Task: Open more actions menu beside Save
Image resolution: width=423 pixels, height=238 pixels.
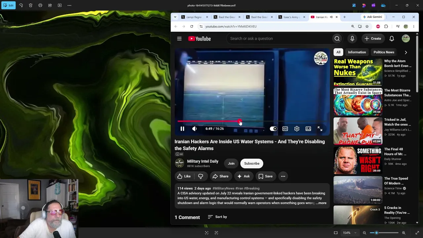Action: 283,176
